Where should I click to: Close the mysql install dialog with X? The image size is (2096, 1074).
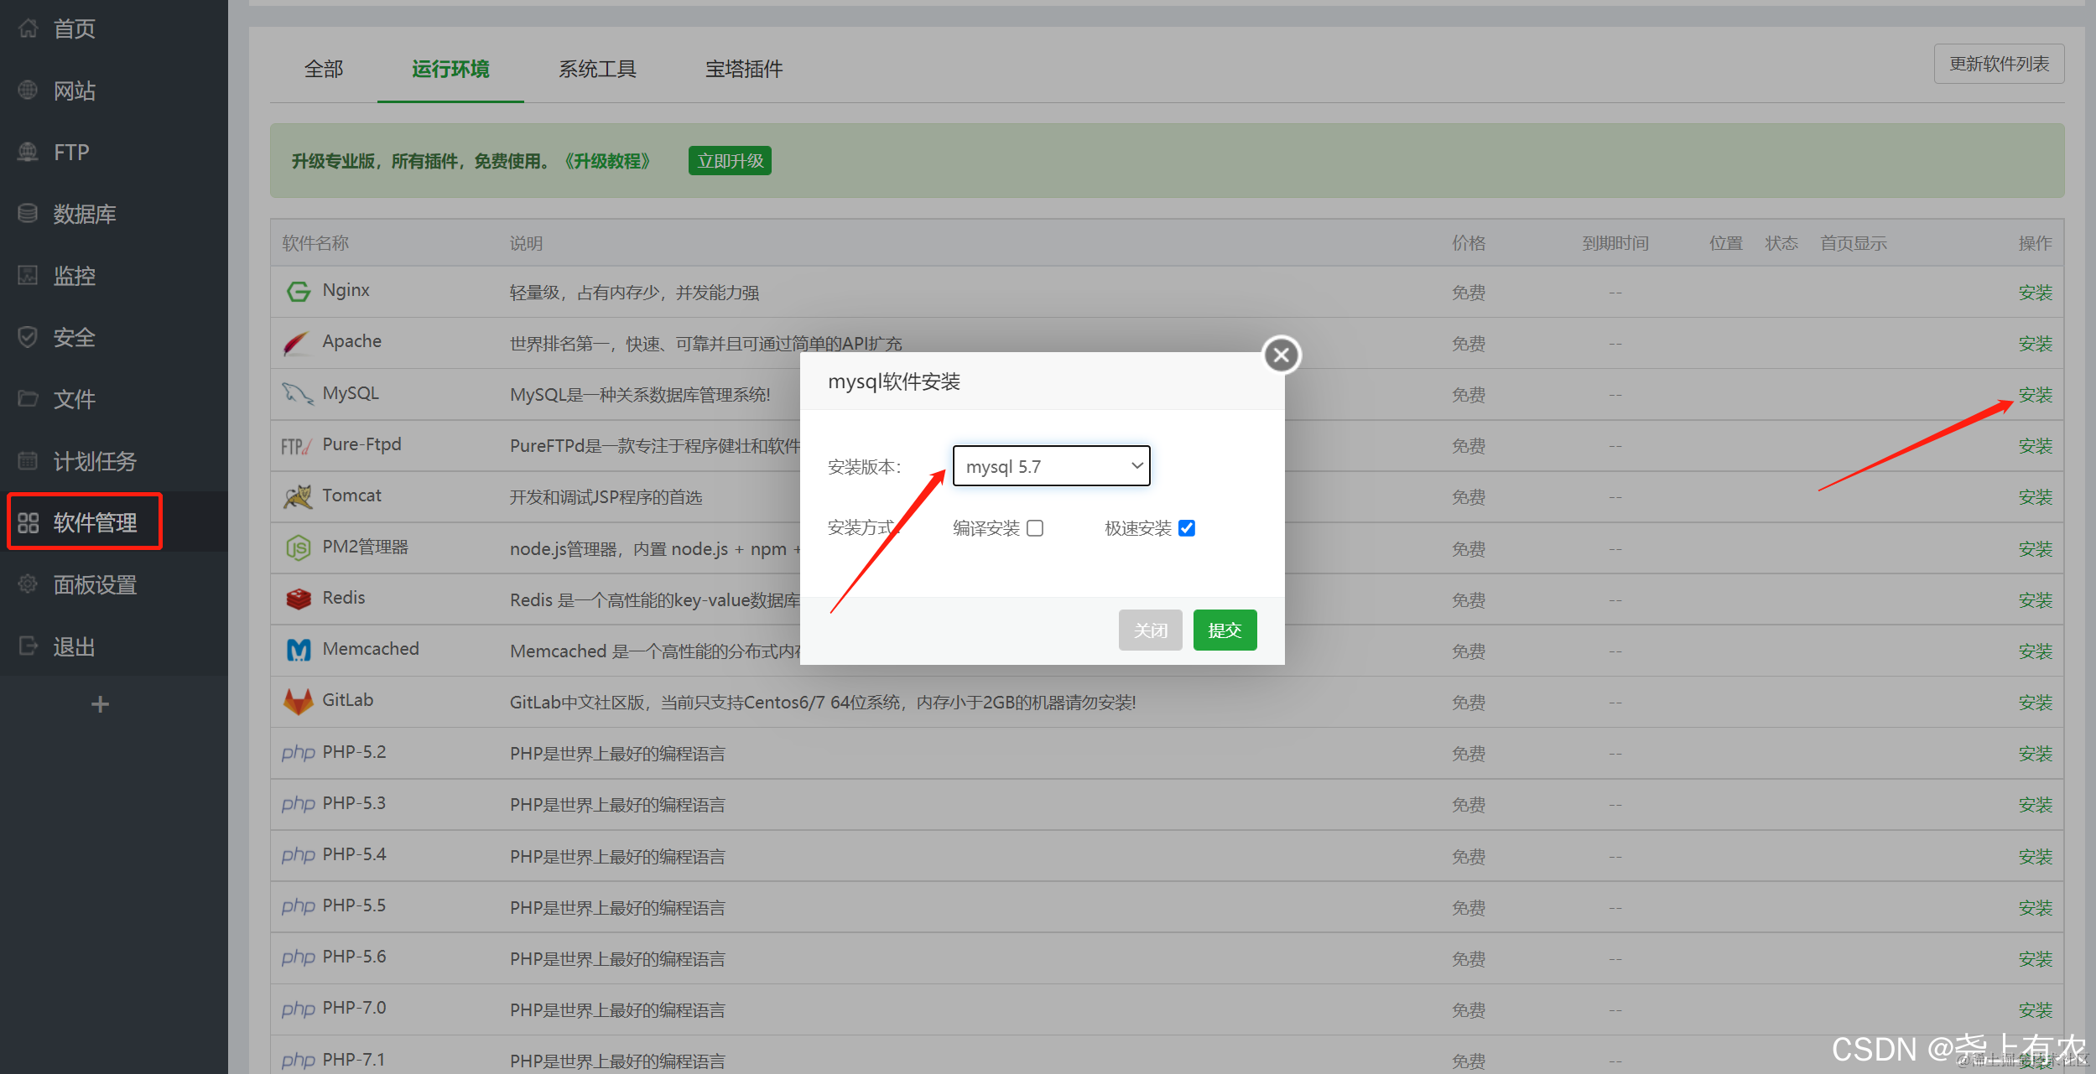[1281, 355]
